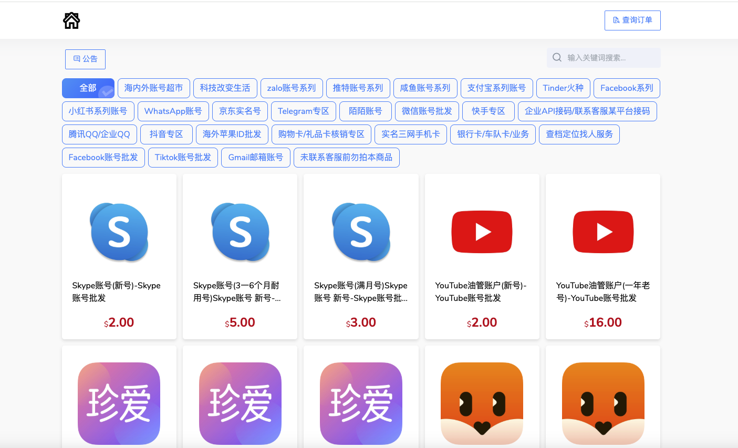The image size is (738, 448).
Task: Open the Skype账号(满月号) product card
Action: (361, 257)
